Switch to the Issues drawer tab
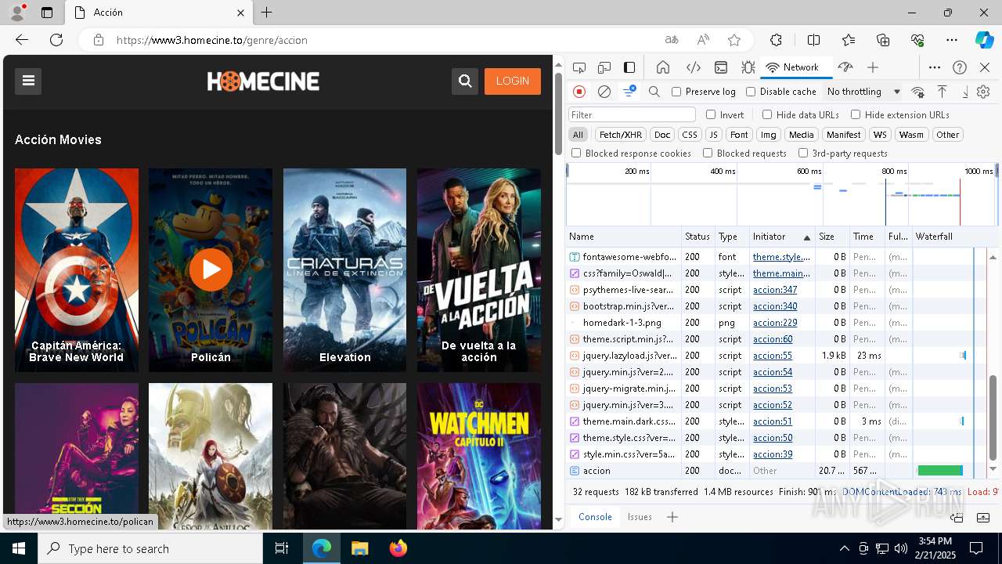This screenshot has height=564, width=1002. click(x=640, y=517)
